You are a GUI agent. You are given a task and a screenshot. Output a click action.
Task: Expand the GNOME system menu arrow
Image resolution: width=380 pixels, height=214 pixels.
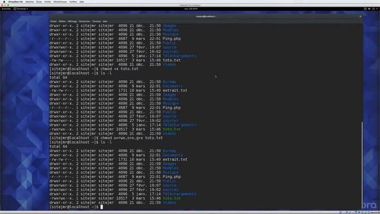pos(377,9)
